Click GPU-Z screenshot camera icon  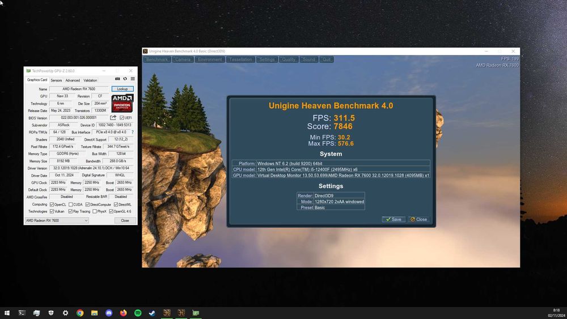(117, 79)
